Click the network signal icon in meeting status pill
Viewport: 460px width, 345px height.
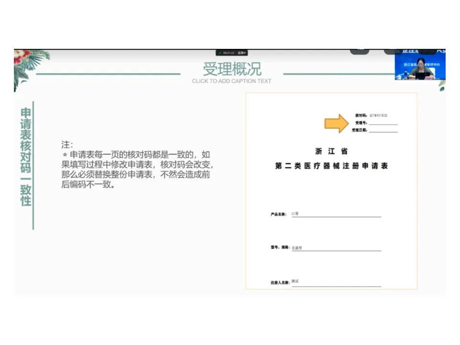[x=219, y=53]
